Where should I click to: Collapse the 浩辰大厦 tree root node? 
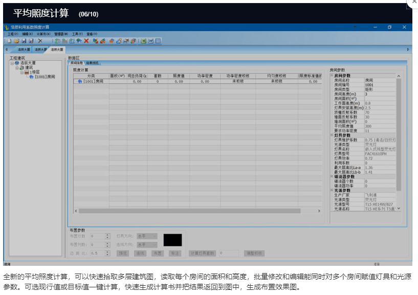(12, 63)
